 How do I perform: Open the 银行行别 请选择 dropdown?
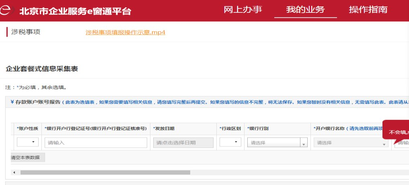[x=274, y=143]
